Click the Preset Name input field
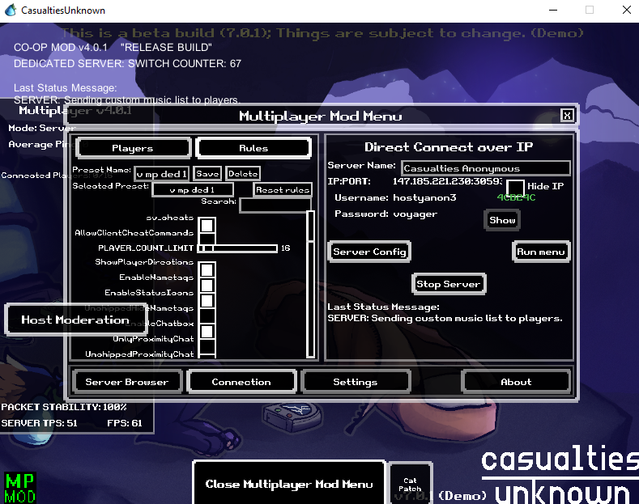The width and height of the screenshot is (639, 504). coord(162,174)
